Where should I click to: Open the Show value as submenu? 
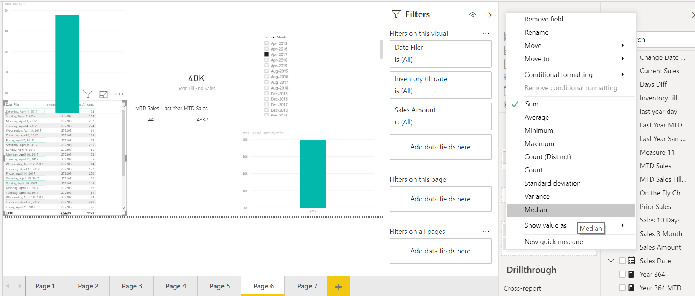coord(571,225)
